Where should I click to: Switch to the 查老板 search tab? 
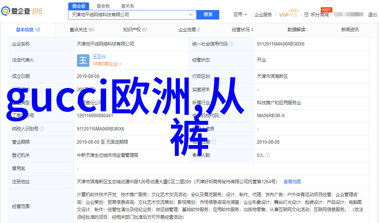103,6
